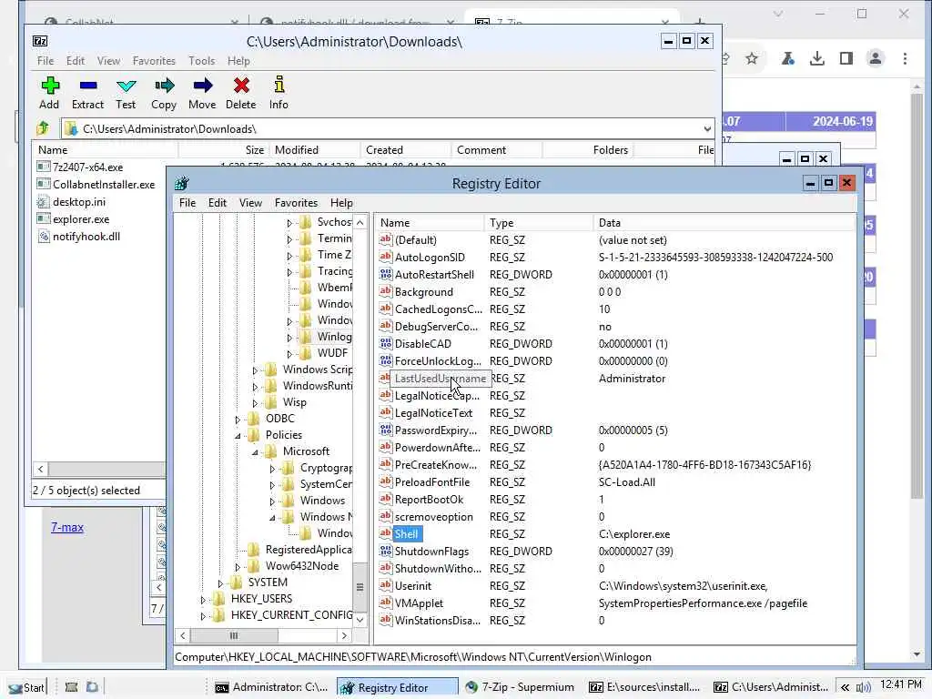
Task: Bookmark page with browser star icon
Action: (x=752, y=58)
